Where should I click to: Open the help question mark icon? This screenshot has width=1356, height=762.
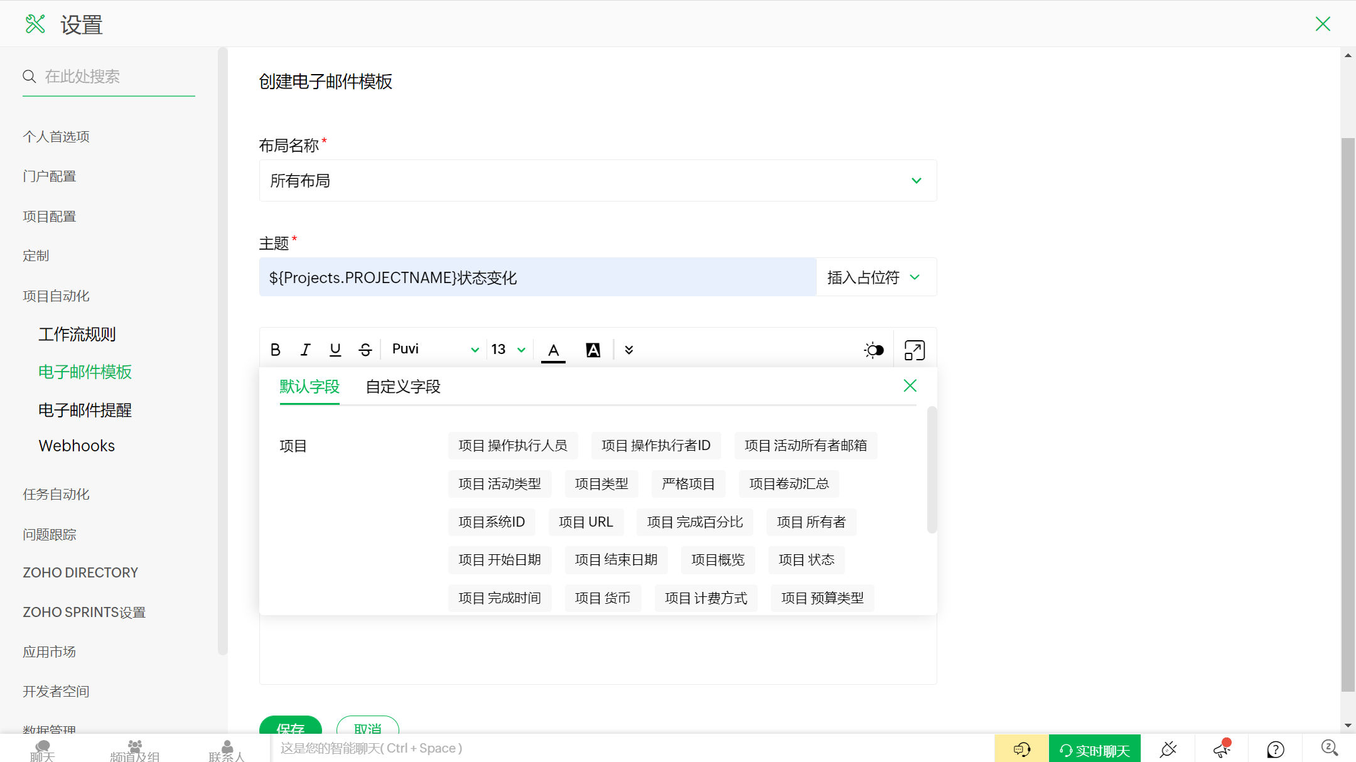pyautogui.click(x=1275, y=749)
